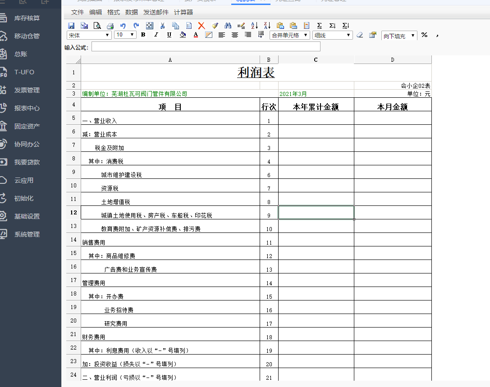Click the Save As icon
Viewport: 490px width, 387px height.
point(84,26)
